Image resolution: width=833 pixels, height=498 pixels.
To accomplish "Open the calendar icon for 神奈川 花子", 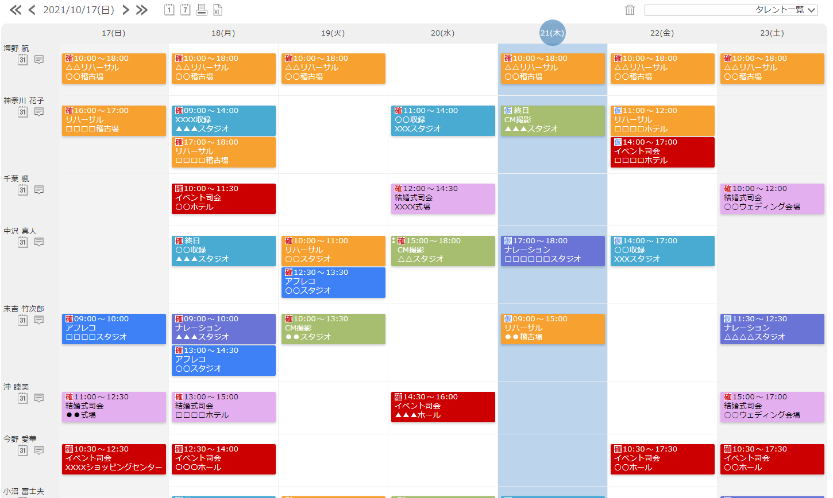I will coord(22,112).
